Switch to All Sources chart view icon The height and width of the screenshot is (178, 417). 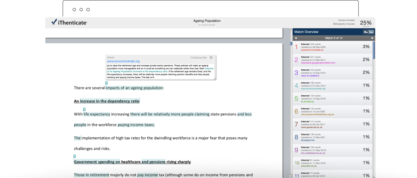[371, 32]
